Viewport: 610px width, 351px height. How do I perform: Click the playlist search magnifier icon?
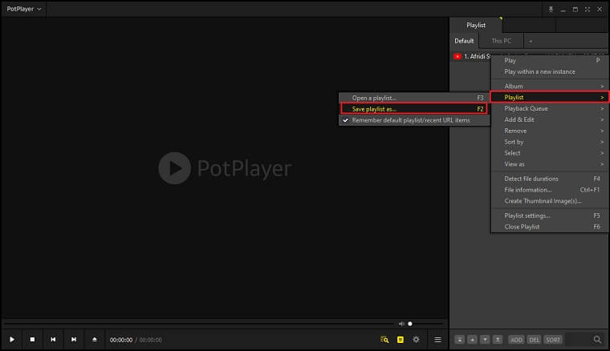(x=597, y=340)
